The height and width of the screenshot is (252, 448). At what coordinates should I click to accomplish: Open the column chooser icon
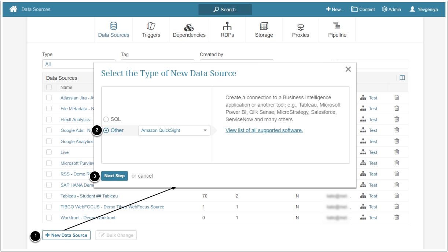(402, 78)
